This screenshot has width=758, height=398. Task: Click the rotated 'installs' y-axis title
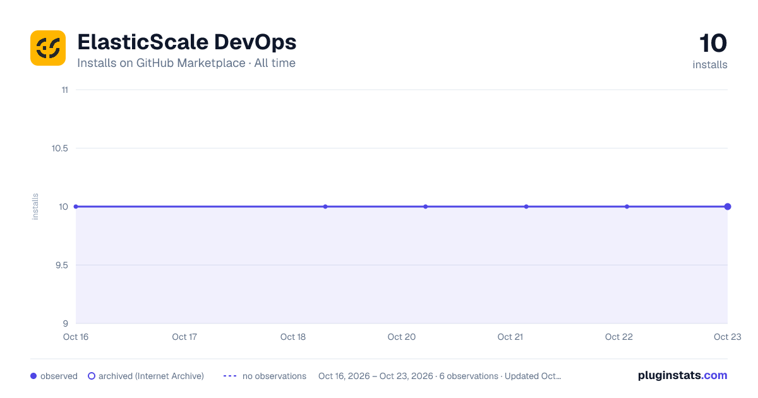(35, 207)
